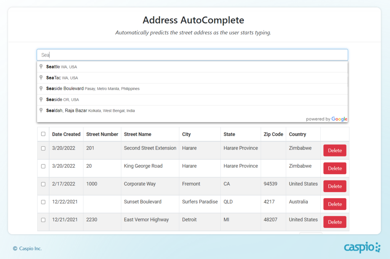390x259 pixels.
Task: Click the pin icon next to Sealdah suggestion
Action: pyautogui.click(x=41, y=111)
